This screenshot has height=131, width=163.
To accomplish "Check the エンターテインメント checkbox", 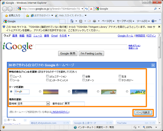I will (48, 80).
